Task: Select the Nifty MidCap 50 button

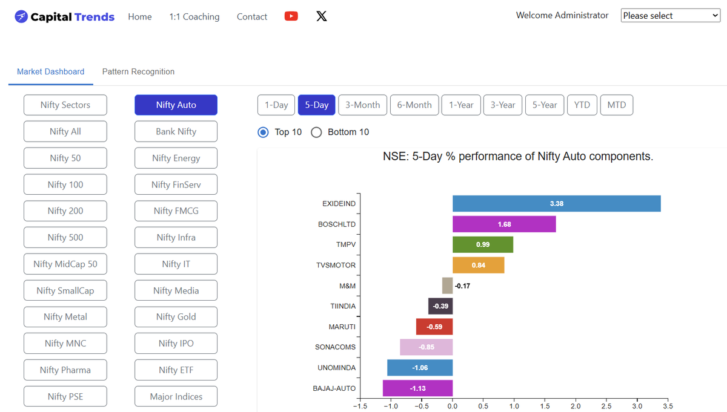Action: (65, 264)
